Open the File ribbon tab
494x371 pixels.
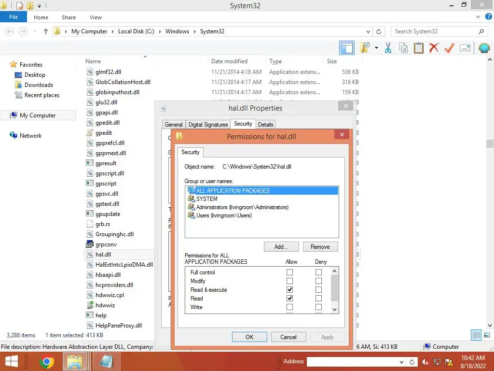pyautogui.click(x=14, y=17)
